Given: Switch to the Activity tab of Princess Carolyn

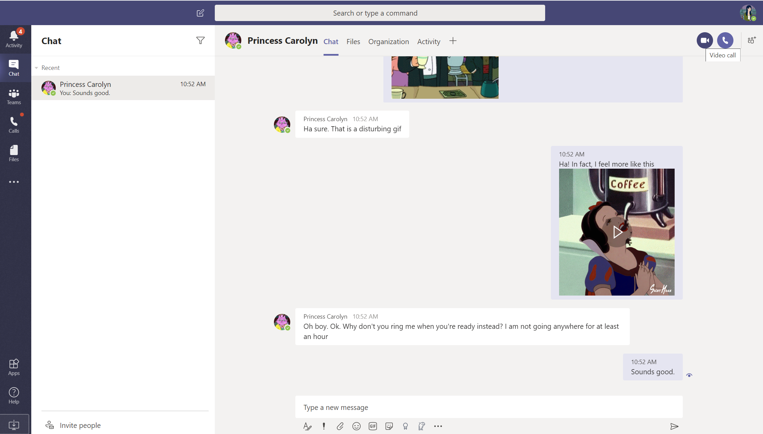Looking at the screenshot, I should (429, 42).
